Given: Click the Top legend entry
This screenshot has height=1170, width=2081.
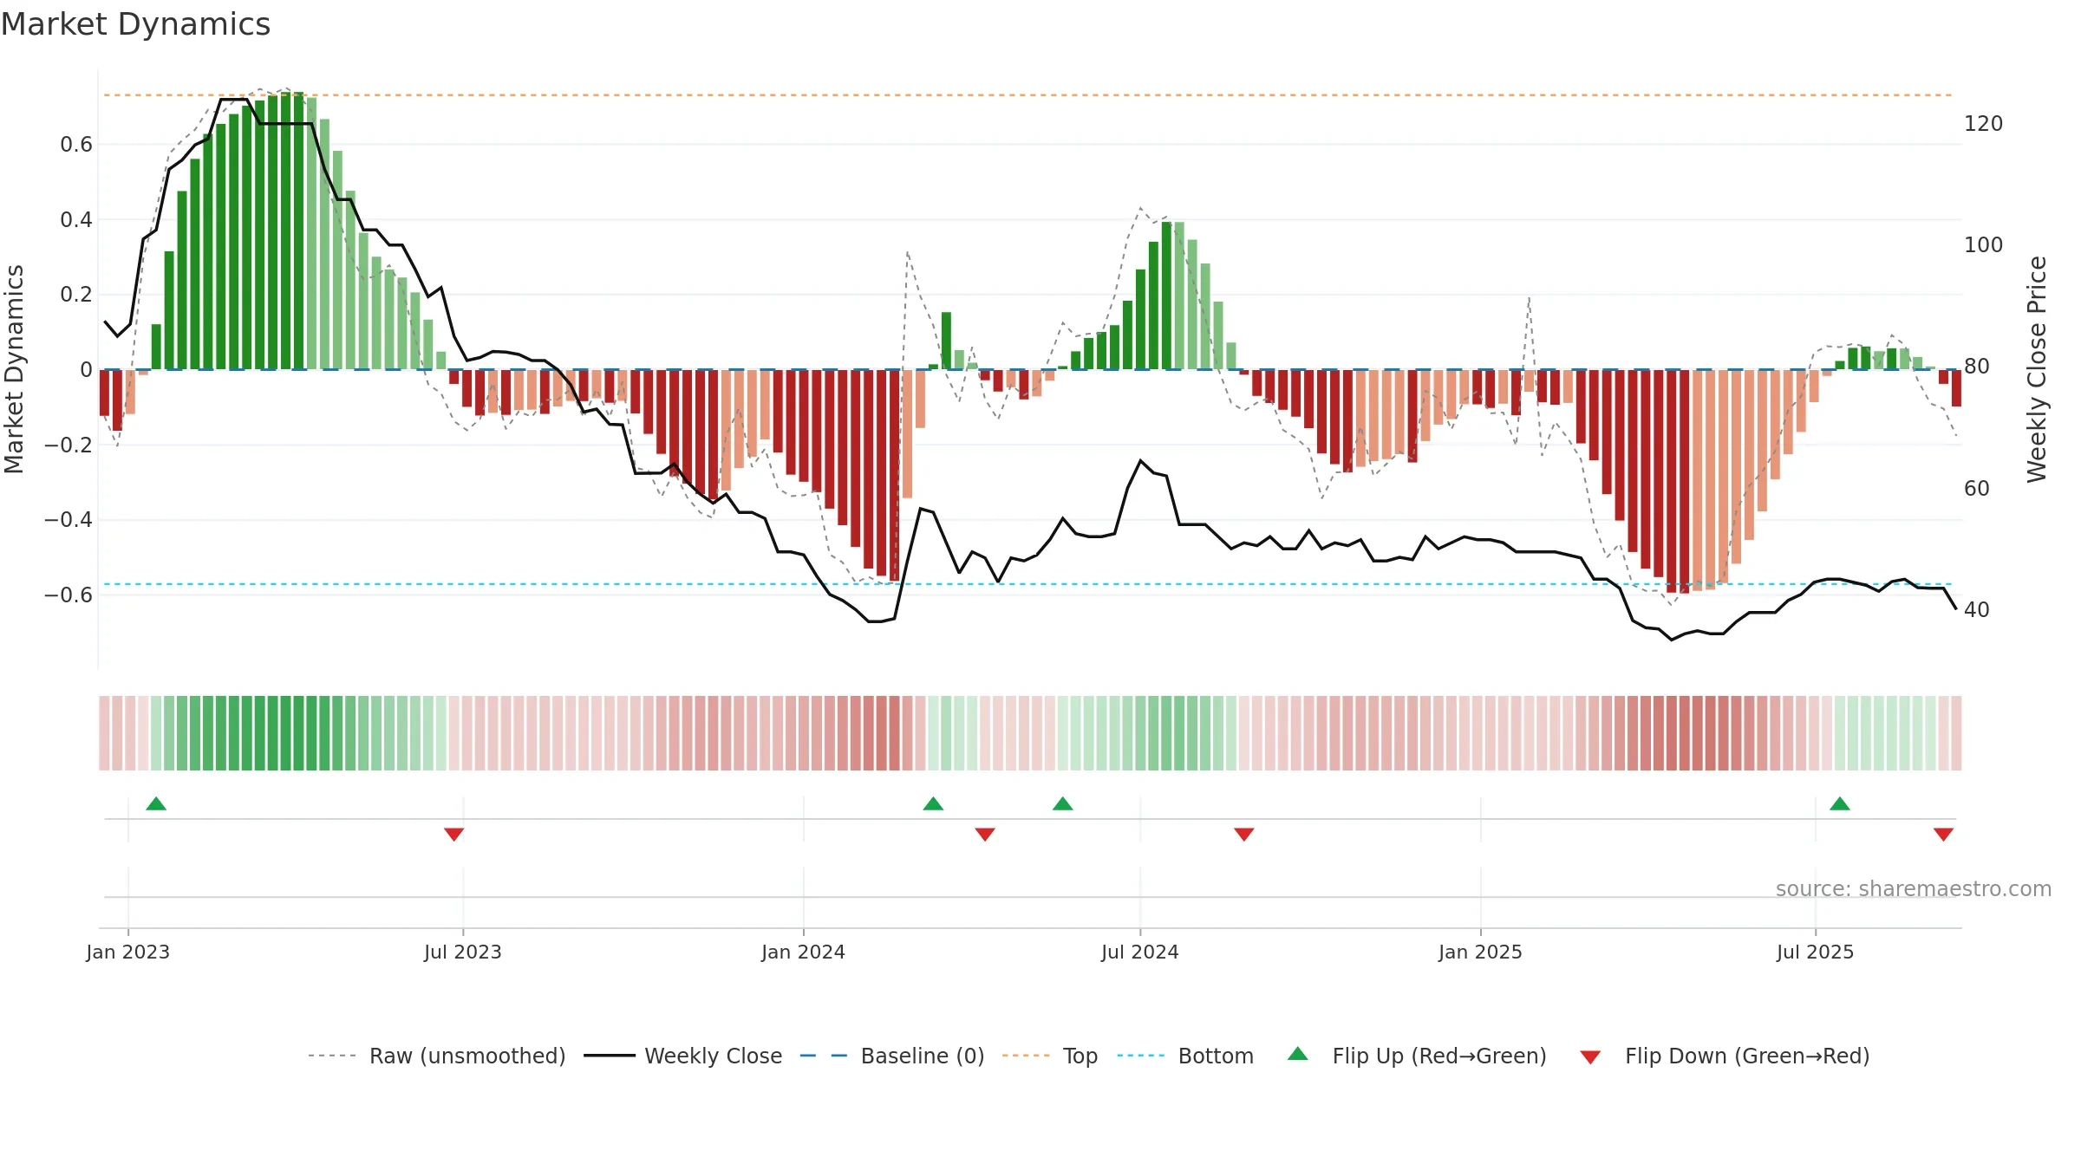Looking at the screenshot, I should pyautogui.click(x=1050, y=1056).
